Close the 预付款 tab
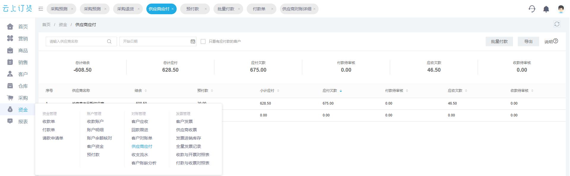The height and width of the screenshot is (176, 570). pyautogui.click(x=206, y=9)
